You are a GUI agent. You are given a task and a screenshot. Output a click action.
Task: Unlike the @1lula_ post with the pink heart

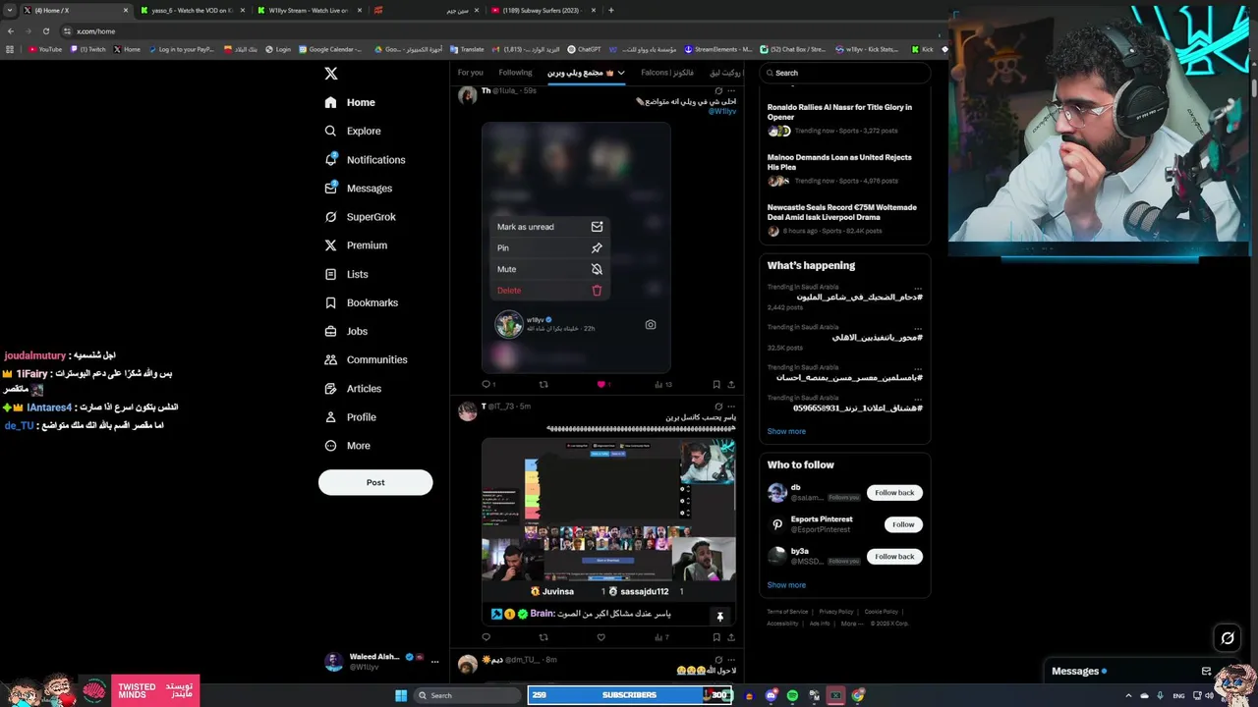(x=600, y=384)
